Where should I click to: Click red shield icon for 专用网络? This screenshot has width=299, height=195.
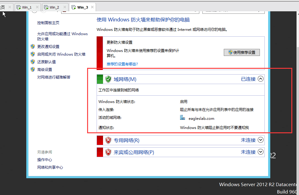(108, 140)
